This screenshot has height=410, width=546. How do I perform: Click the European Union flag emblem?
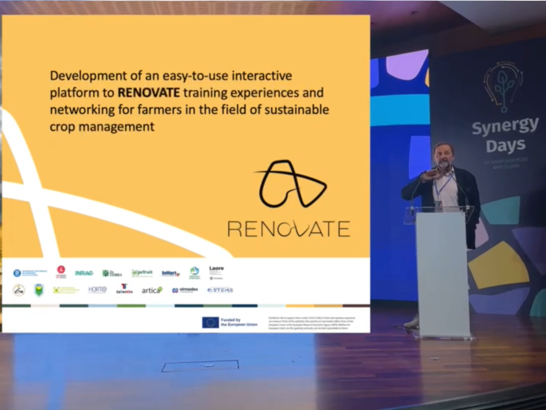(x=210, y=322)
